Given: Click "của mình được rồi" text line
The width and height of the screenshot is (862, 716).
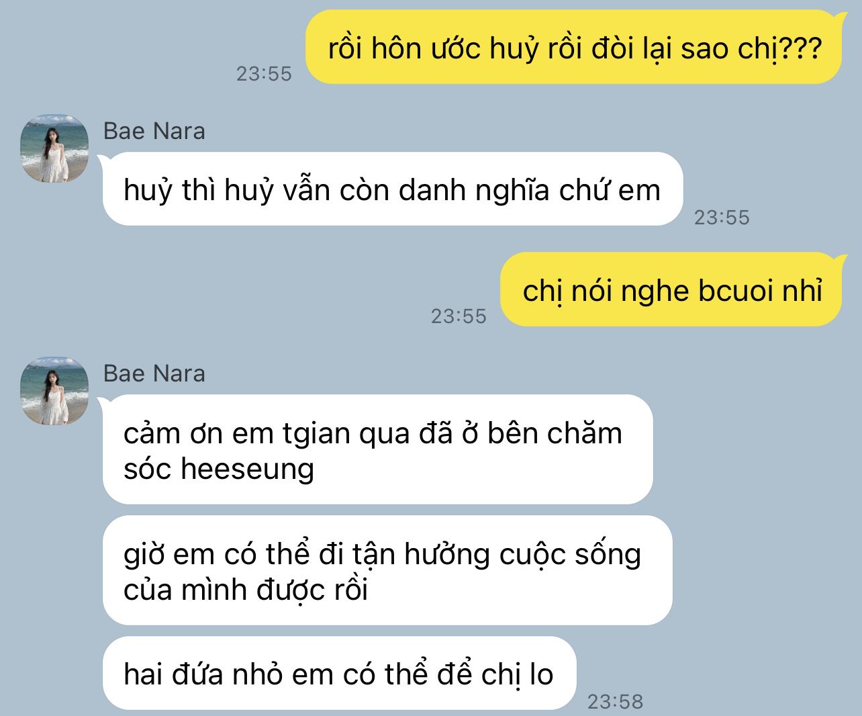Looking at the screenshot, I should click(246, 590).
